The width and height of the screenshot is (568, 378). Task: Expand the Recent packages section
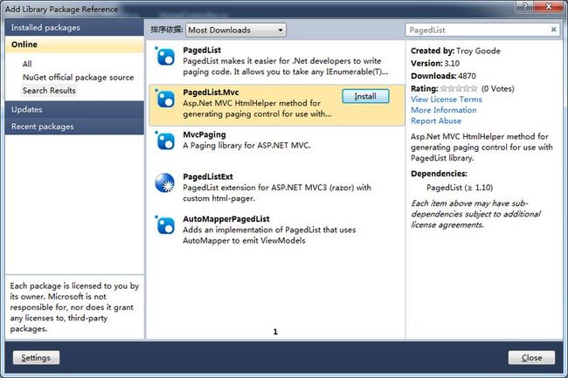[x=74, y=127]
